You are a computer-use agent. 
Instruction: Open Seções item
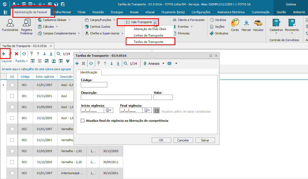pos(217,27)
